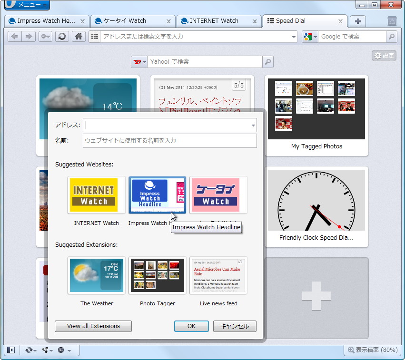This screenshot has height=360, width=405.
Task: Click the Friendly Clock Speed Dia... label
Action: pyautogui.click(x=316, y=238)
